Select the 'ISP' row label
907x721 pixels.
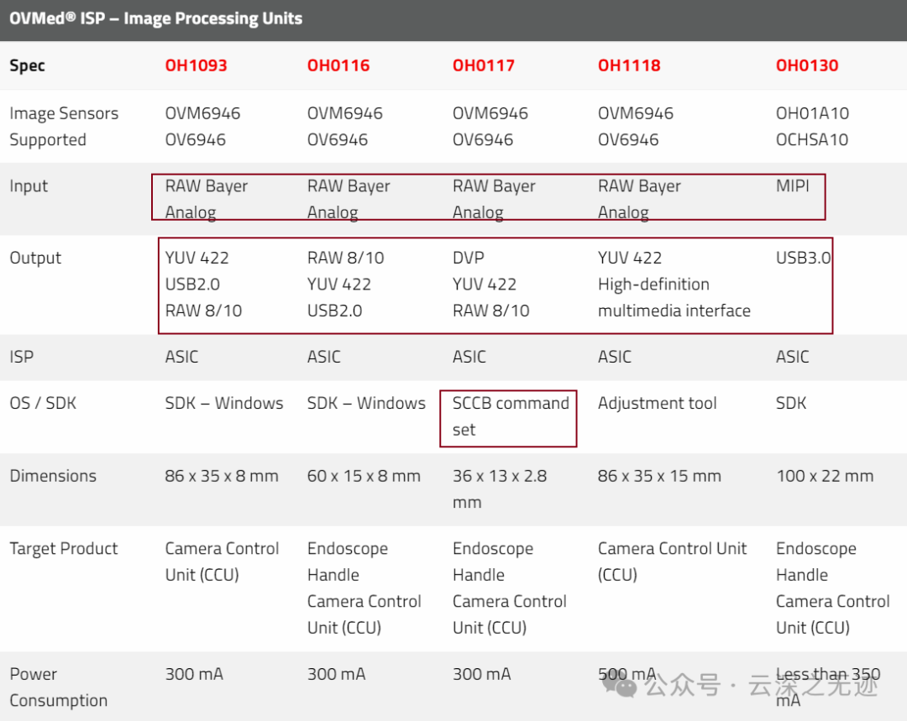21,357
